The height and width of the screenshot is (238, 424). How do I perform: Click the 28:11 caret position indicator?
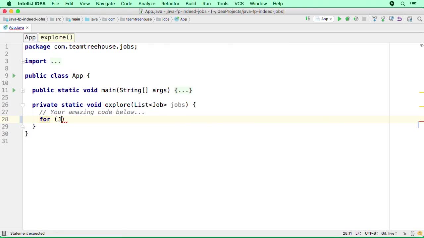click(x=347, y=233)
